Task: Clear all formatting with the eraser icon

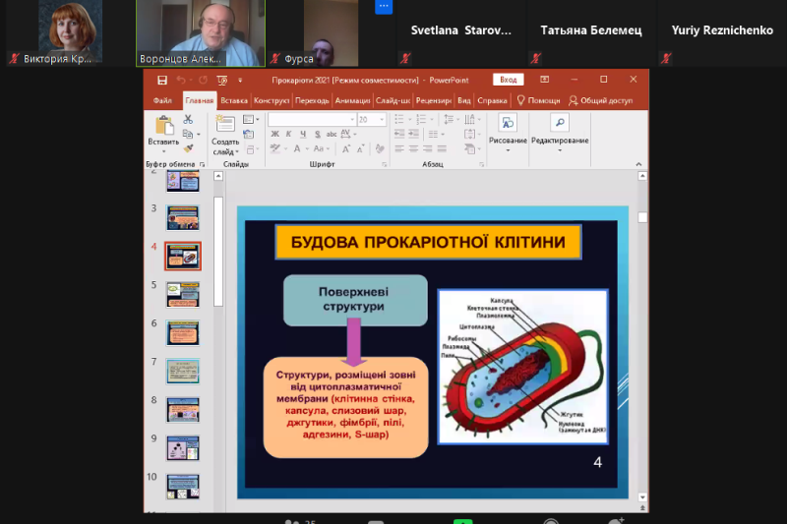Action: point(380,148)
